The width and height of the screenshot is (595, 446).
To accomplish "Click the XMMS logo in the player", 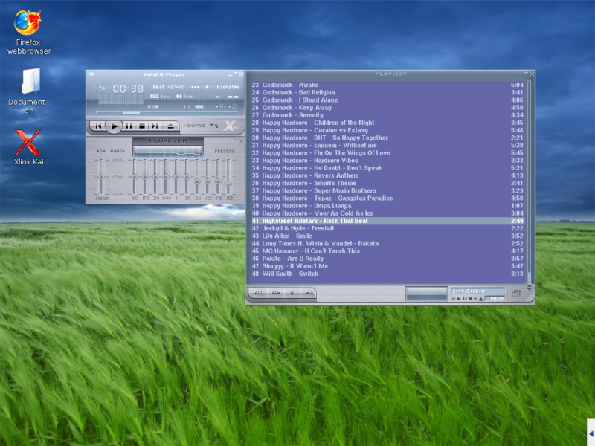I will [x=232, y=126].
